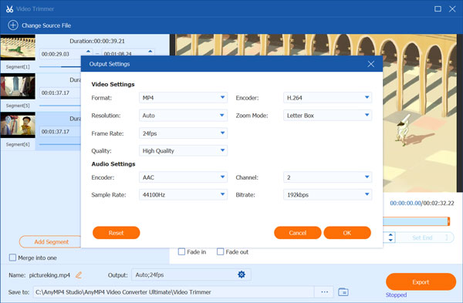Click the time stepper arrows beside Set End
The image size is (463, 303).
click(390, 237)
